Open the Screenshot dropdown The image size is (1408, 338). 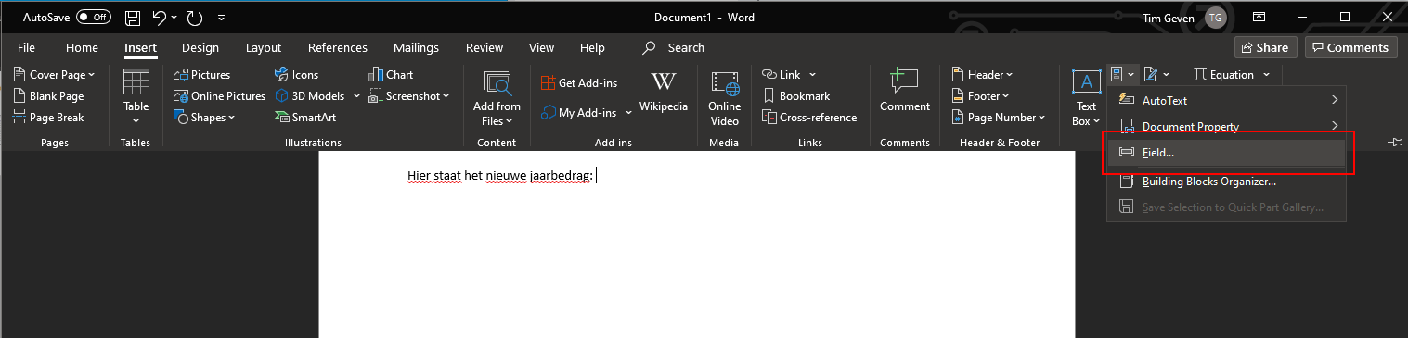point(409,96)
